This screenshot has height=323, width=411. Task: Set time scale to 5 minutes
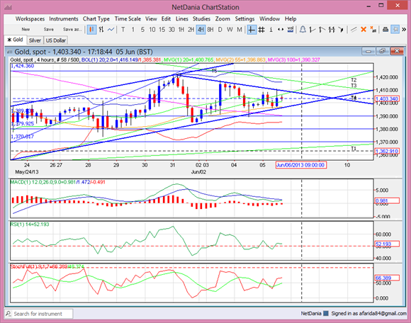pos(142,30)
